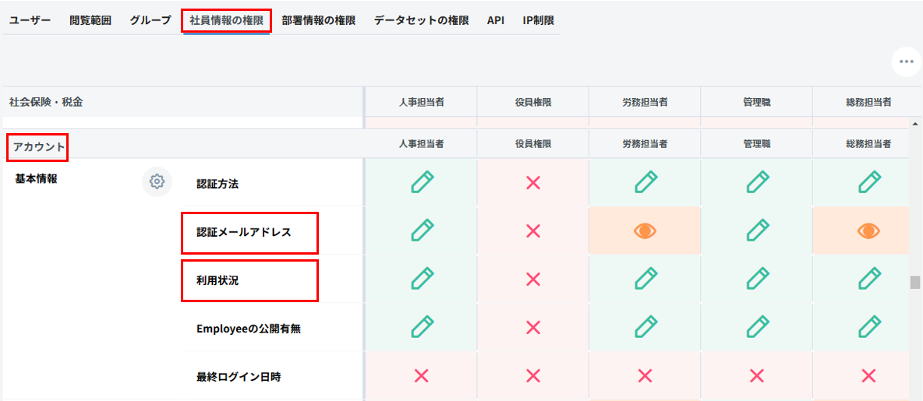This screenshot has height=401, width=923.
Task: Click edit pencil for 利用状況 under 労務担当者
Action: (645, 279)
